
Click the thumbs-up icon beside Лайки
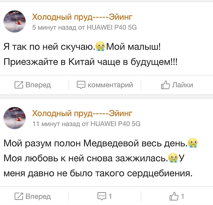coord(165,85)
